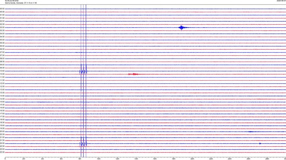Click the '12m' axis tick label
This screenshot has width=286, height=160.
117,159
